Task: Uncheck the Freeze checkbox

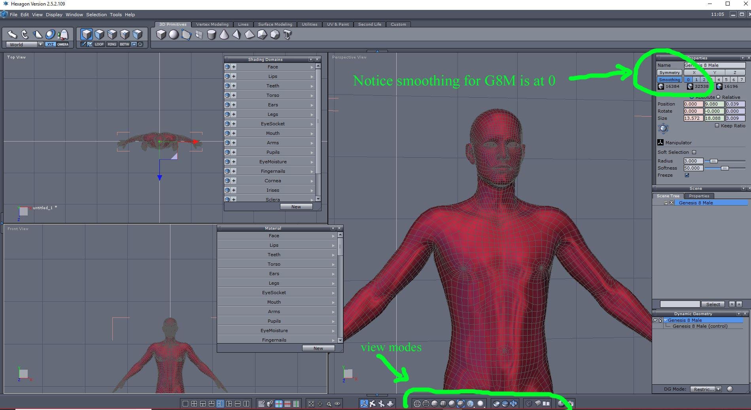Action: pyautogui.click(x=687, y=175)
